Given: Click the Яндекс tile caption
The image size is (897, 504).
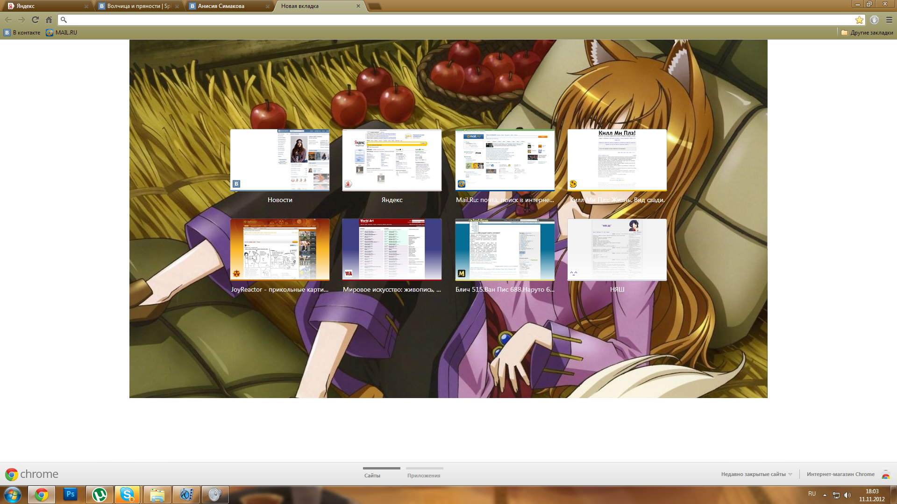Looking at the screenshot, I should click(x=392, y=200).
